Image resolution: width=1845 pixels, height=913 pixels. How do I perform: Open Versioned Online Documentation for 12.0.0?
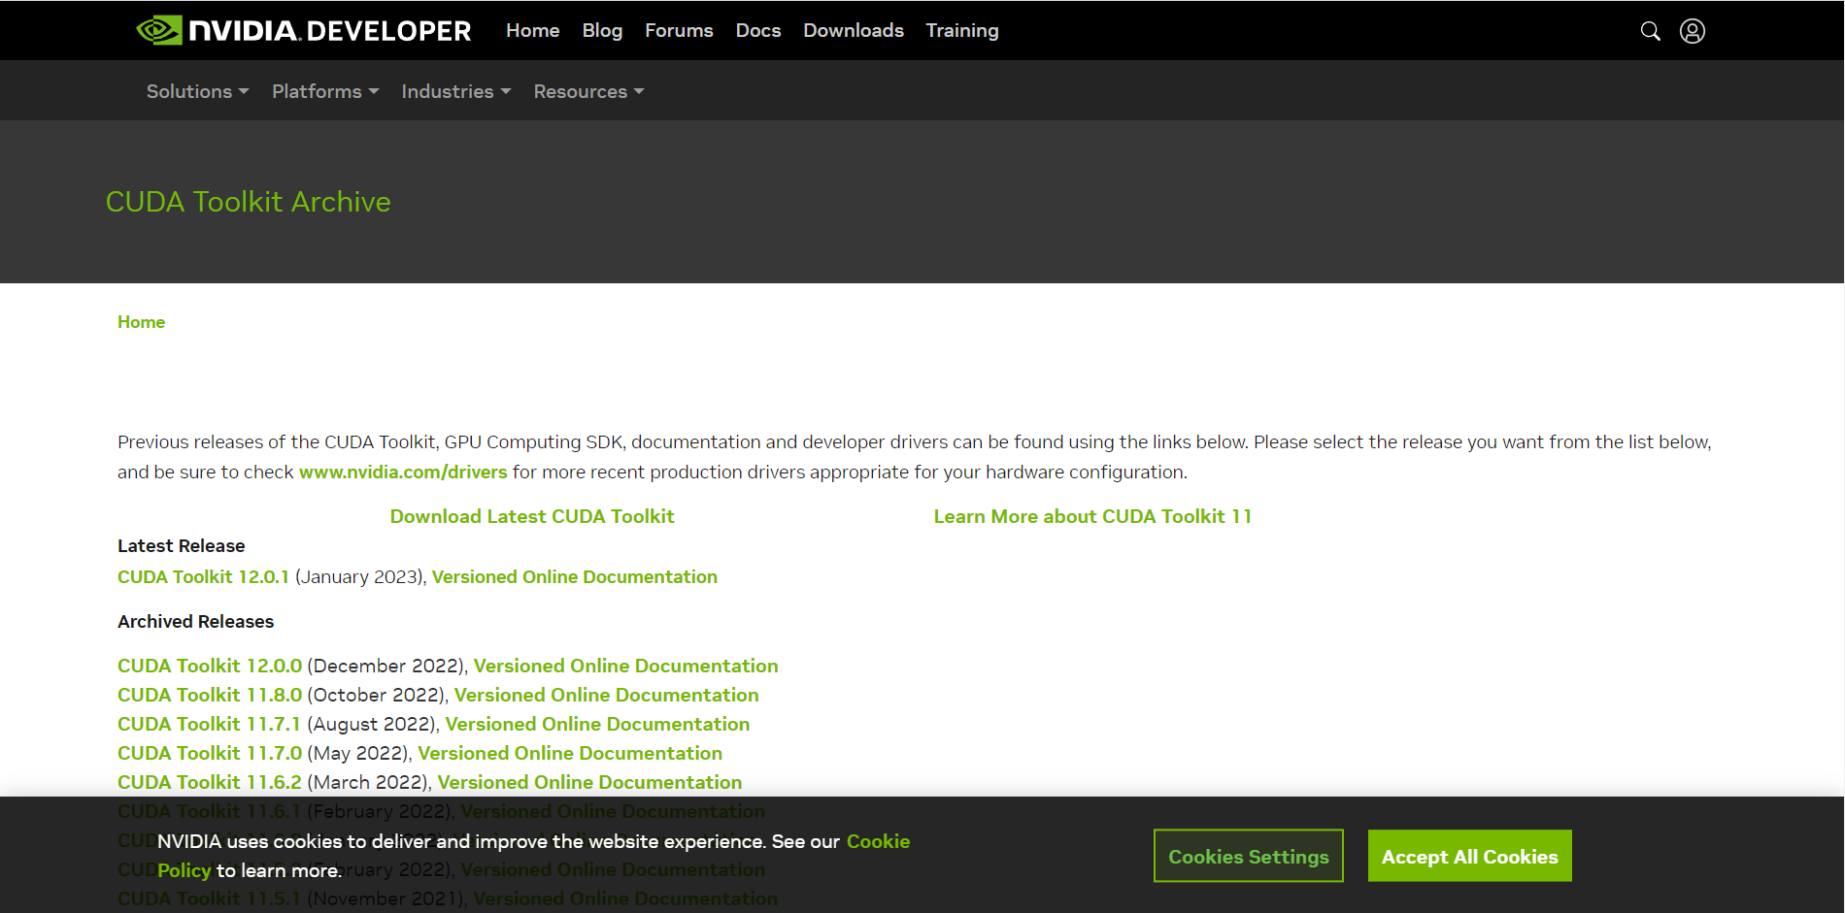[x=626, y=666]
